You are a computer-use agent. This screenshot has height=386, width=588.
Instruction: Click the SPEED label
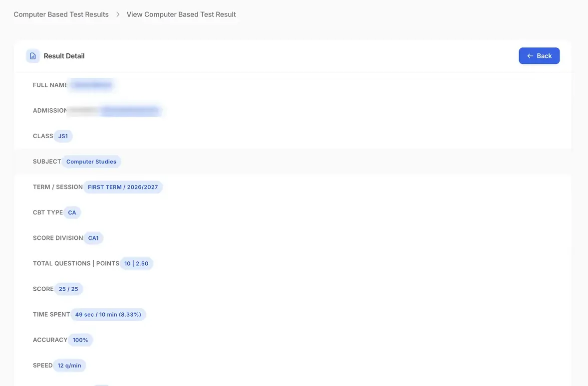click(x=43, y=366)
